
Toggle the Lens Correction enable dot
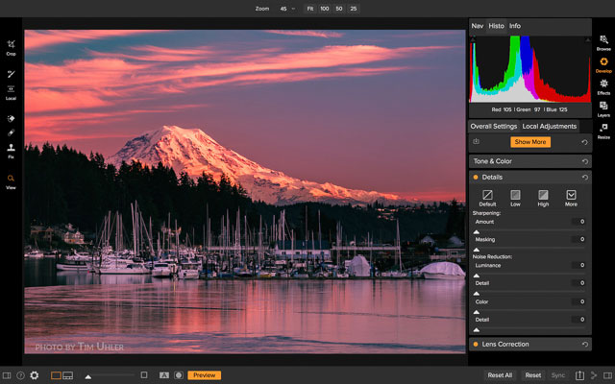475,344
